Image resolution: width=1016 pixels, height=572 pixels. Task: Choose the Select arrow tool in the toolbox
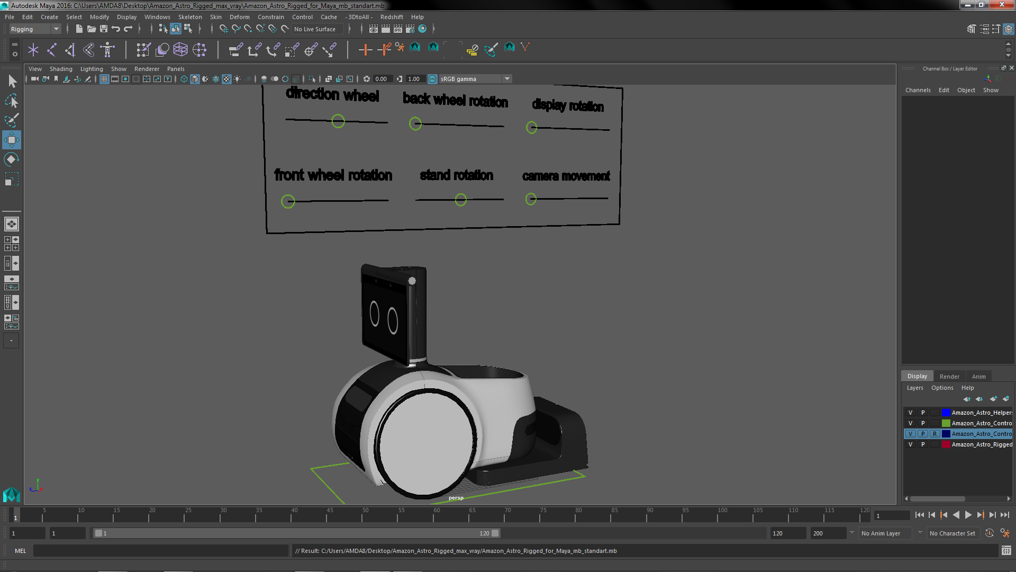(12, 81)
